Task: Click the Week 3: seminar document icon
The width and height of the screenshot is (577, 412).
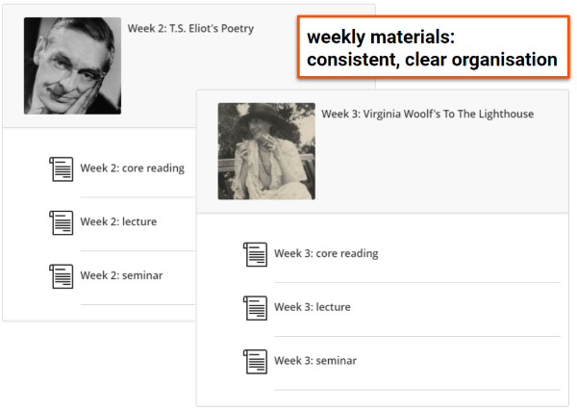Action: [x=255, y=361]
